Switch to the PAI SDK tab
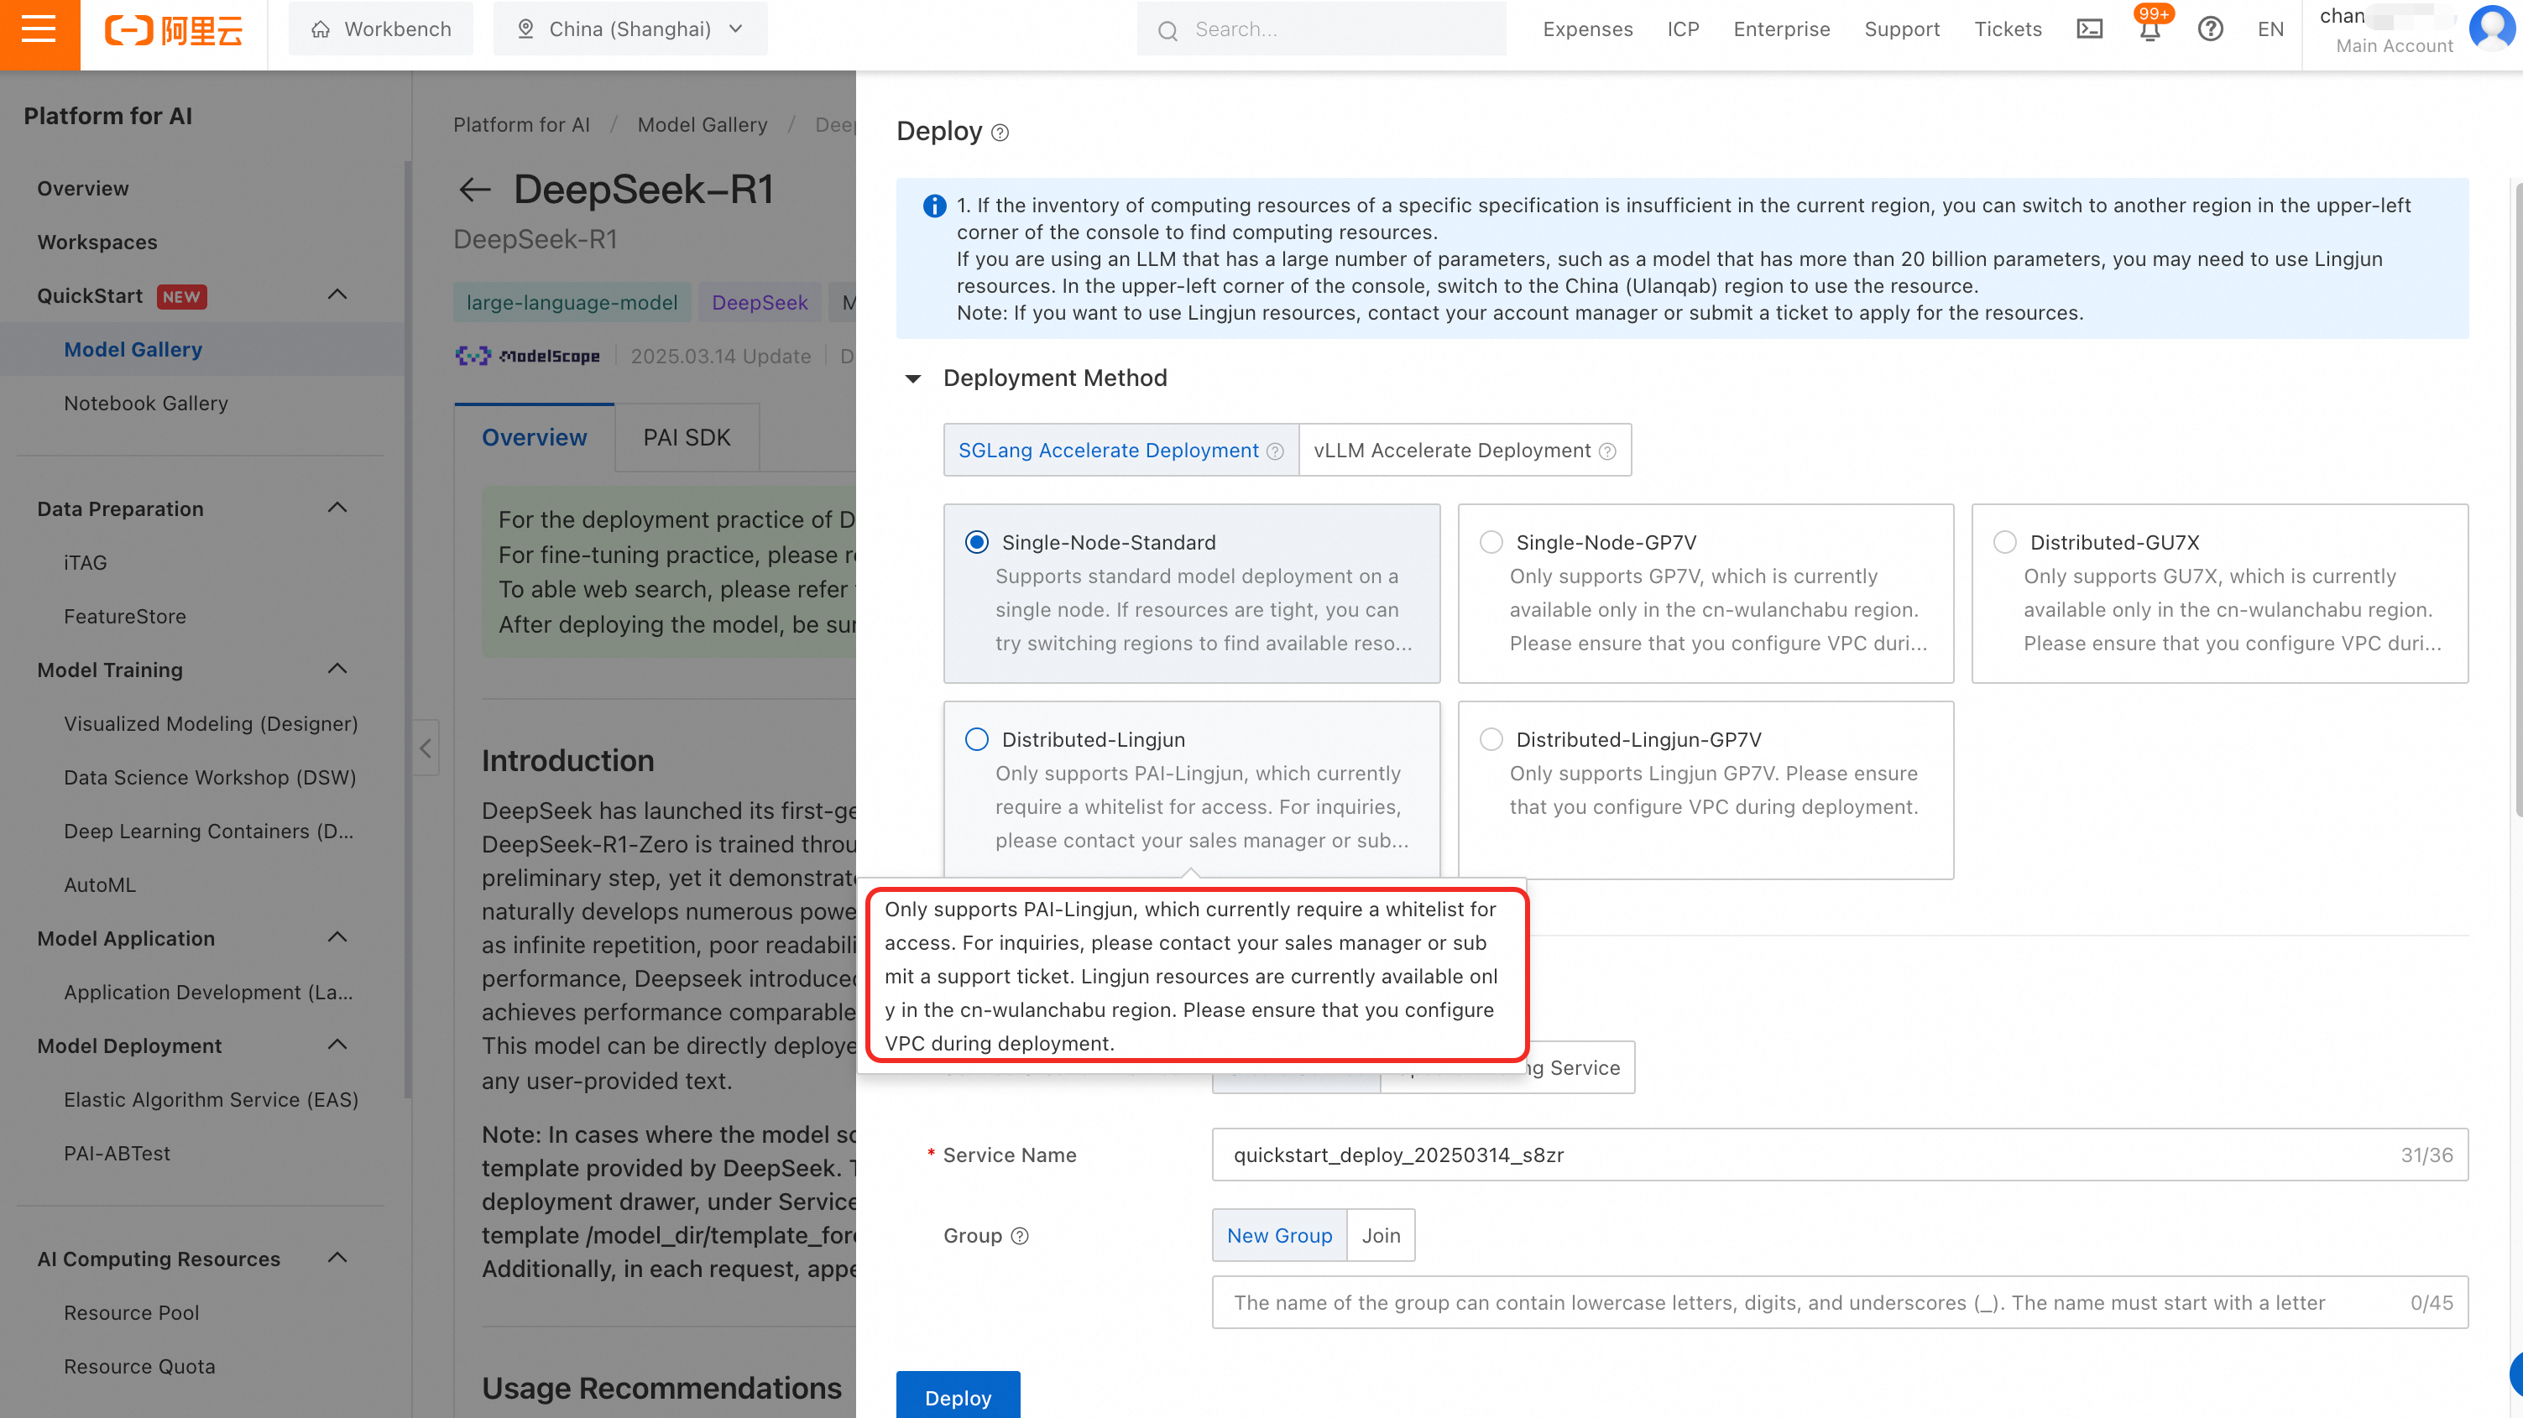 click(687, 438)
